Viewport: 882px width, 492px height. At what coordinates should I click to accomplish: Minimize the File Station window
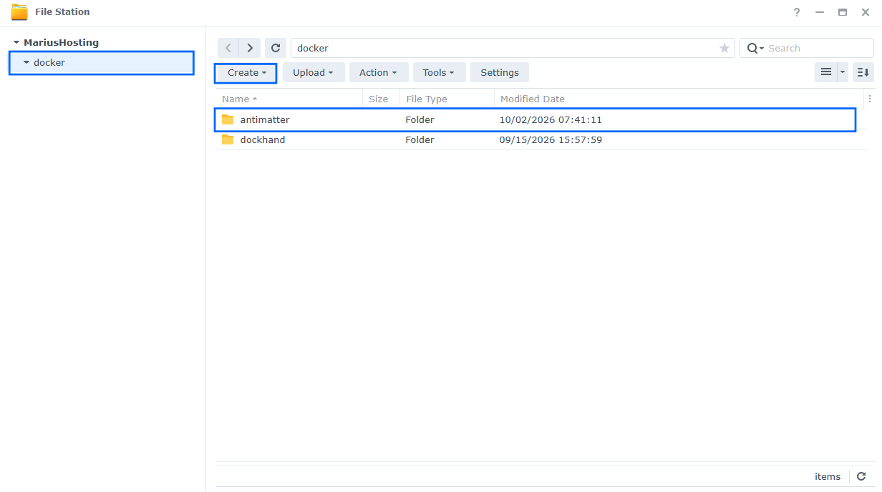(x=820, y=12)
